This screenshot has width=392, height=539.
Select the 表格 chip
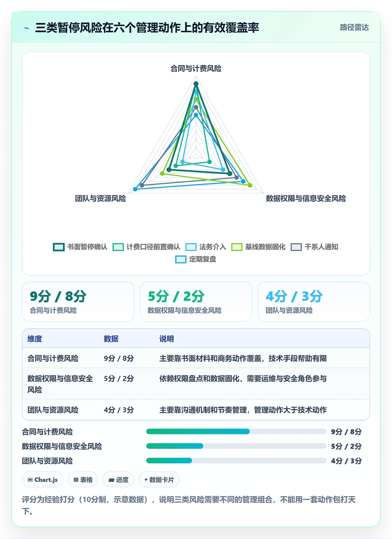click(83, 480)
